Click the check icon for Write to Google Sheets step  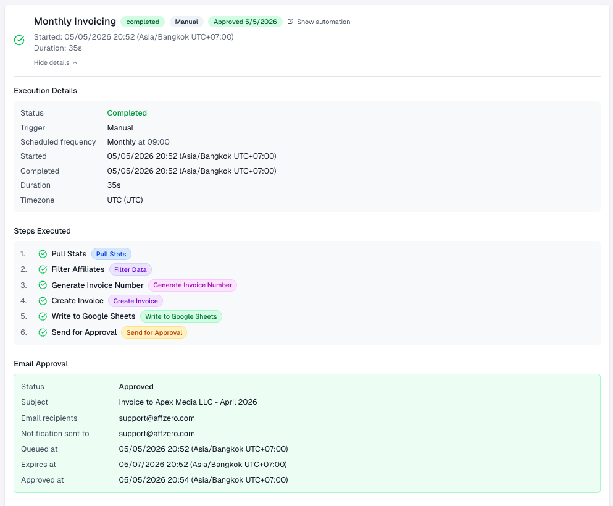[x=43, y=316]
